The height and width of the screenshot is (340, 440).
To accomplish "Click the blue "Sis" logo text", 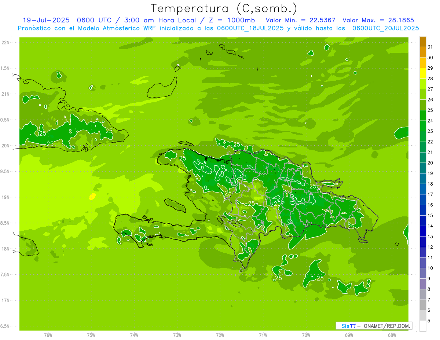I will [x=345, y=326].
